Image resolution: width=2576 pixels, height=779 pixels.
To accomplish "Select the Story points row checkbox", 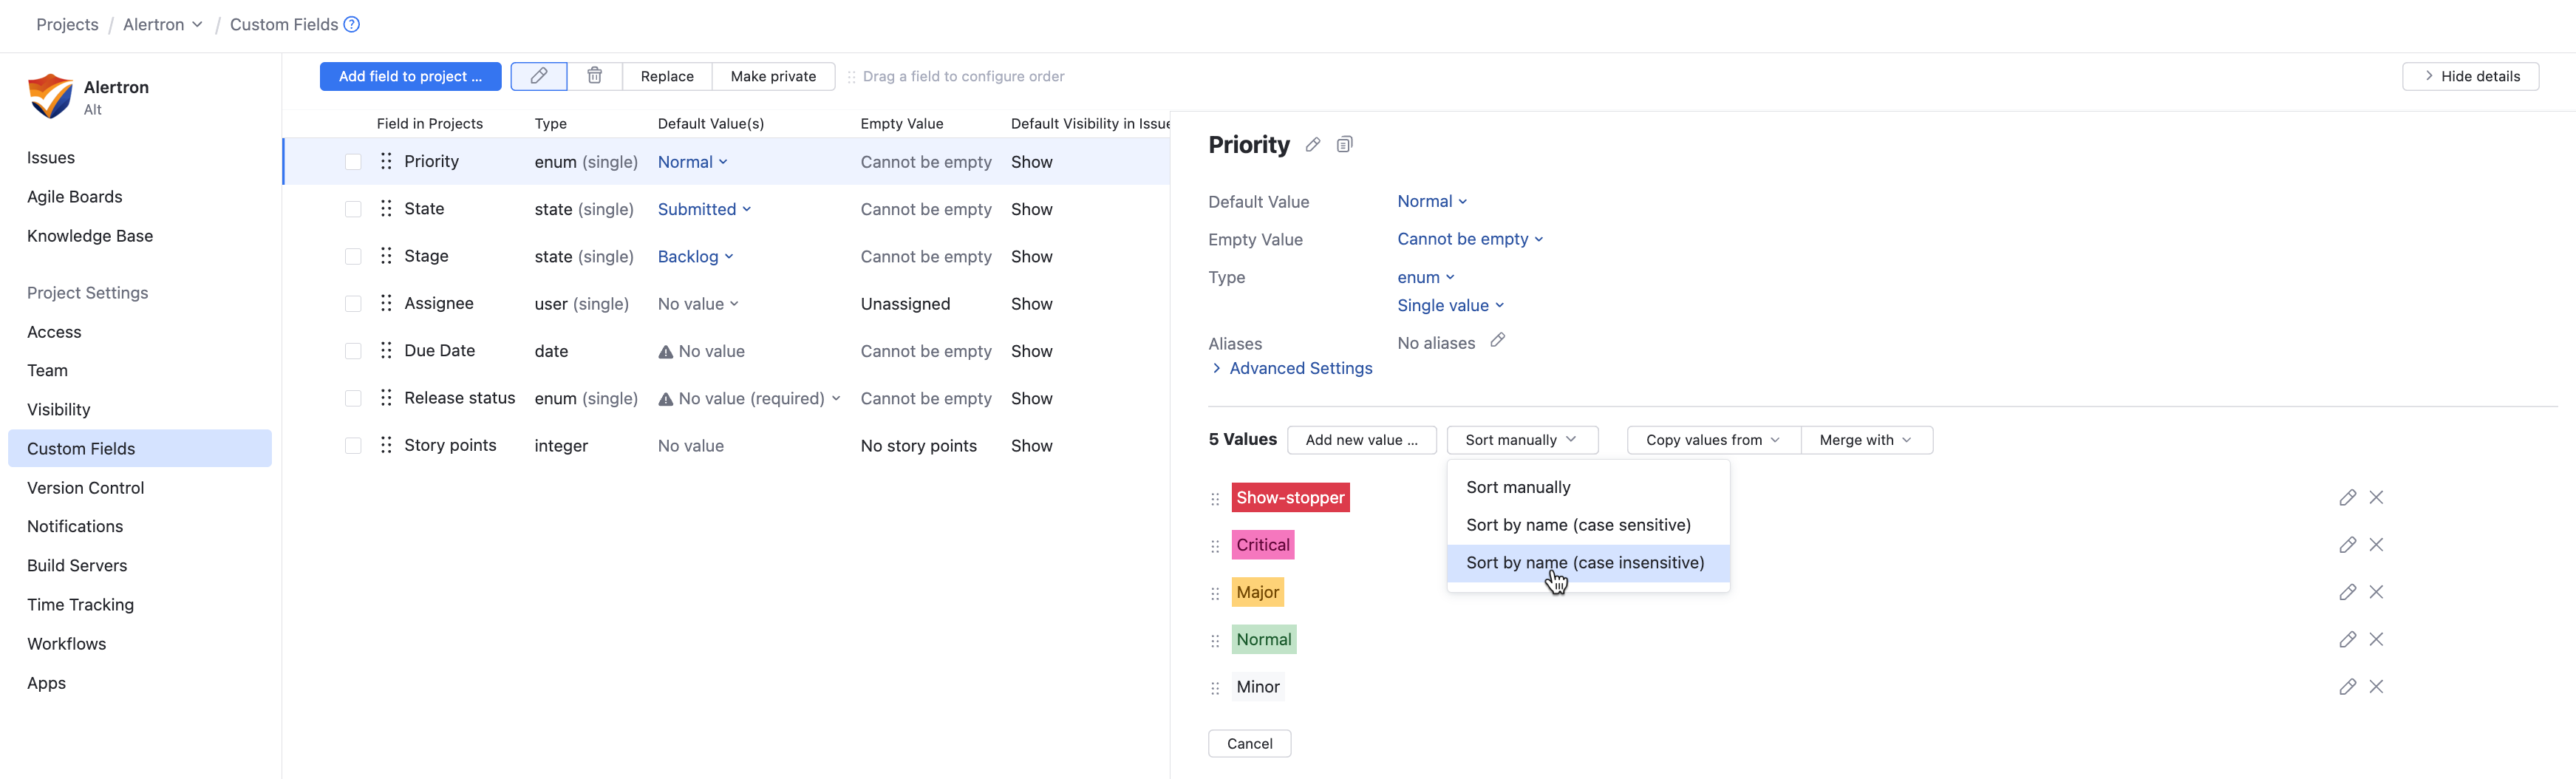I will tap(353, 446).
